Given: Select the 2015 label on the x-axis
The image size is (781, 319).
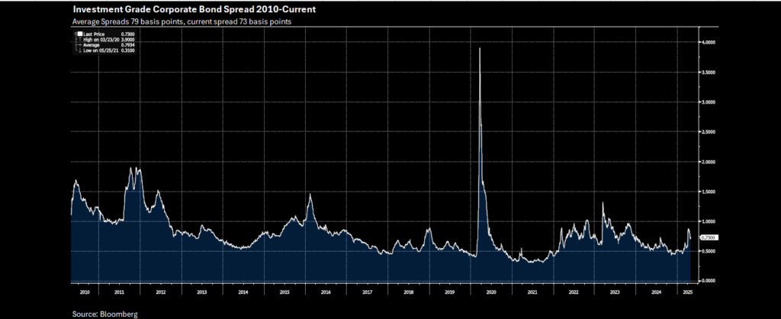Looking at the screenshot, I should coord(284,292).
